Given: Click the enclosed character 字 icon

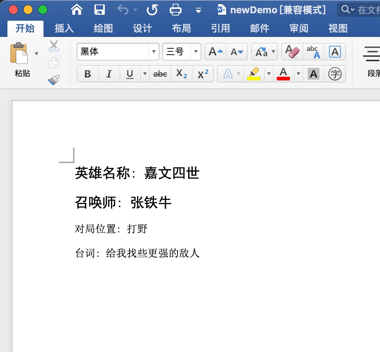Looking at the screenshot, I should 335,74.
